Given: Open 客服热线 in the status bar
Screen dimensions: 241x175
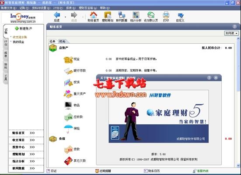Looking at the screenshot, I should tap(201, 171).
